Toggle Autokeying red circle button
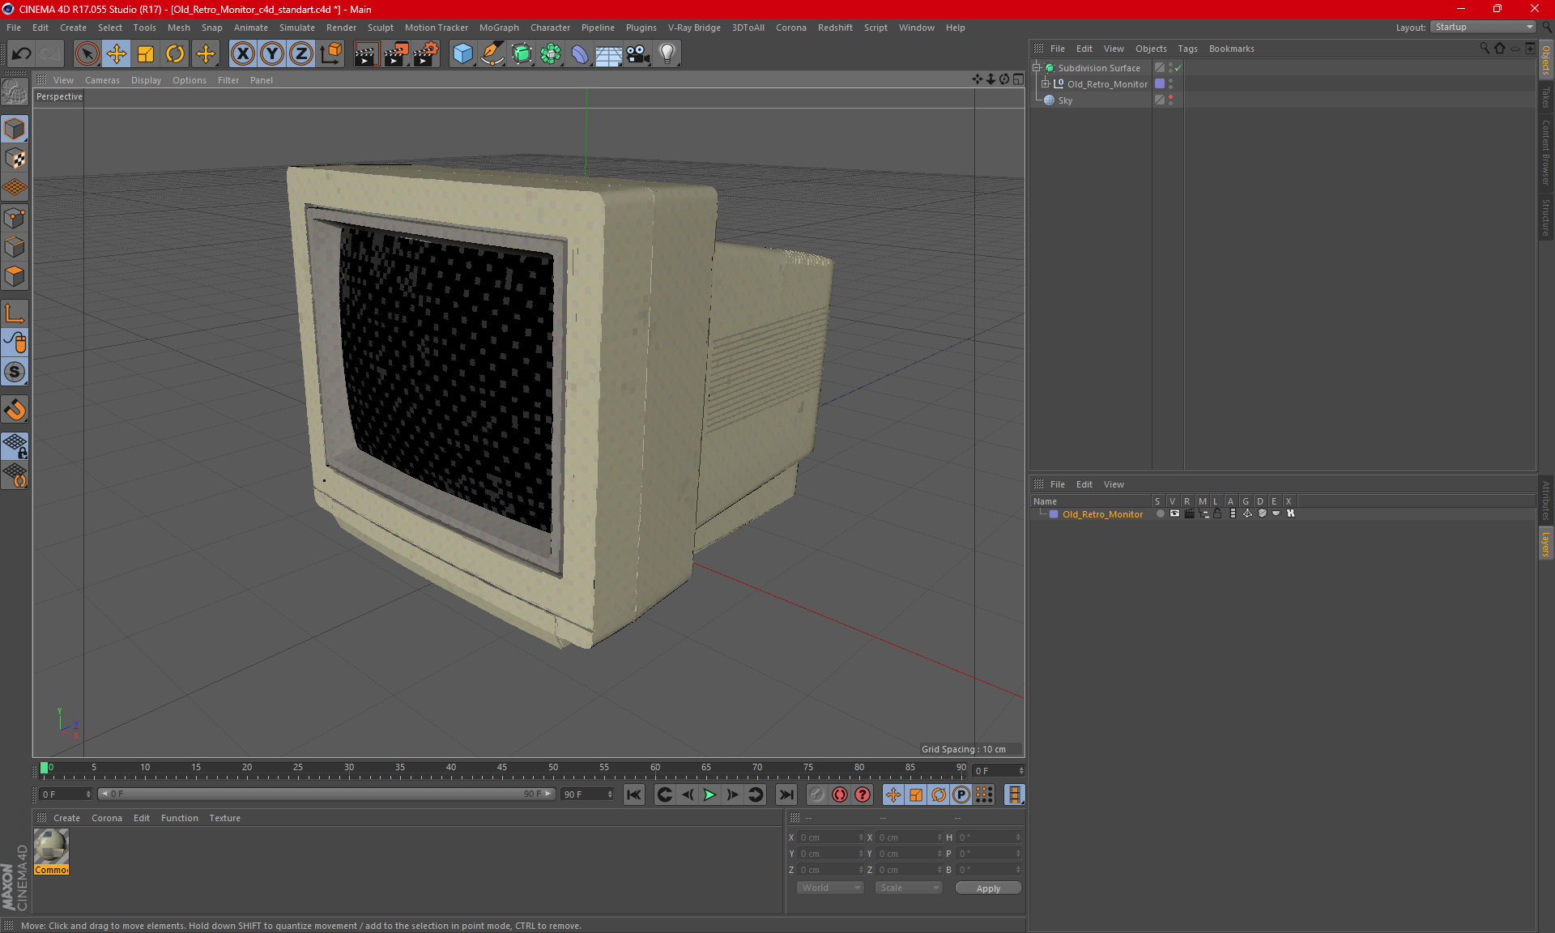 840,795
